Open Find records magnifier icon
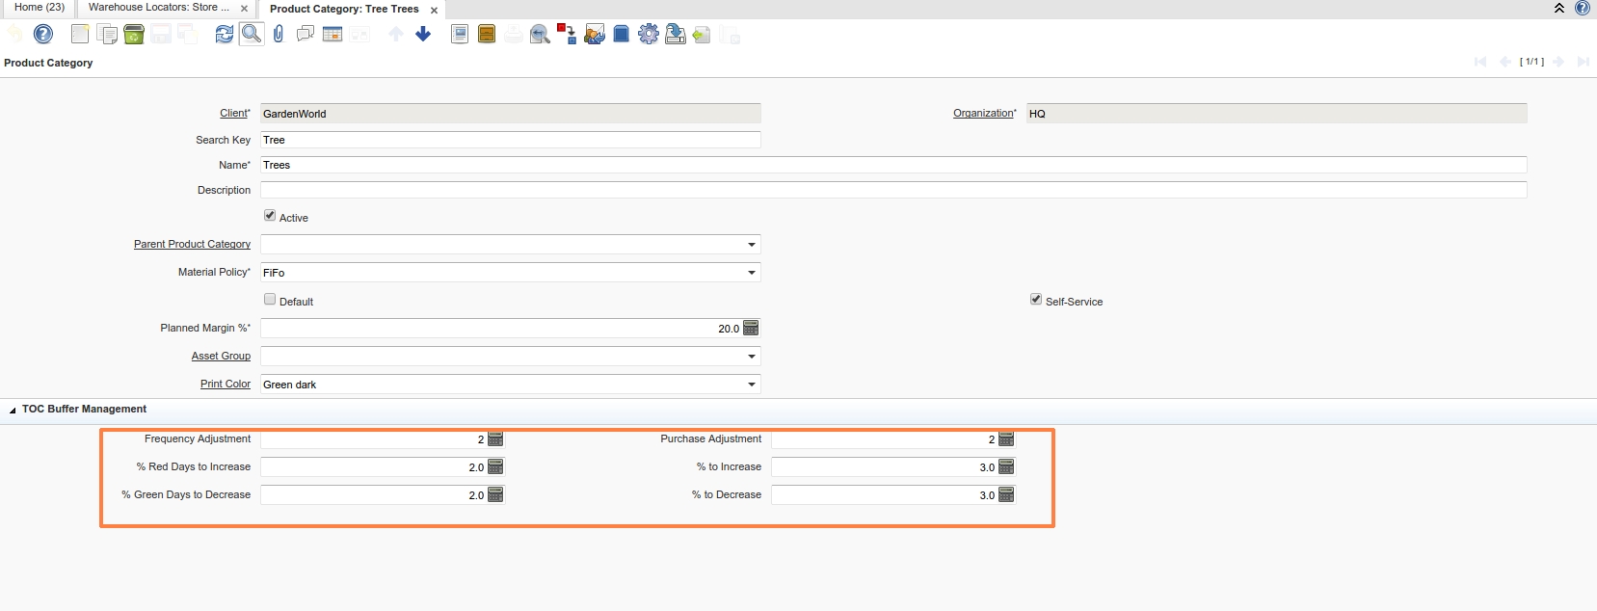Image resolution: width=1597 pixels, height=611 pixels. click(x=251, y=35)
